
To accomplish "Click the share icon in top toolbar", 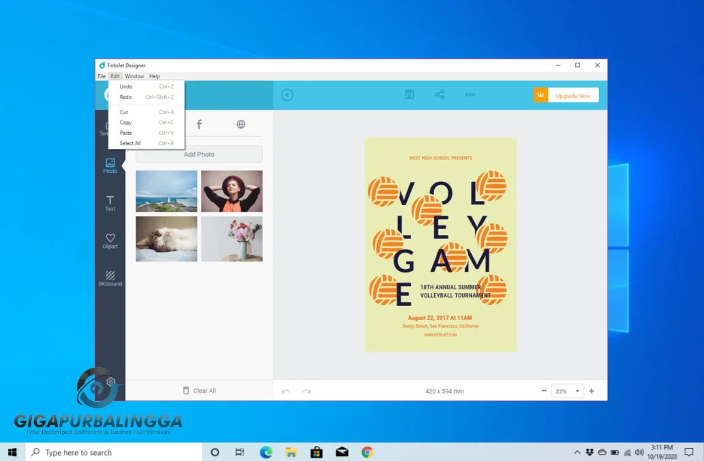I will click(440, 95).
